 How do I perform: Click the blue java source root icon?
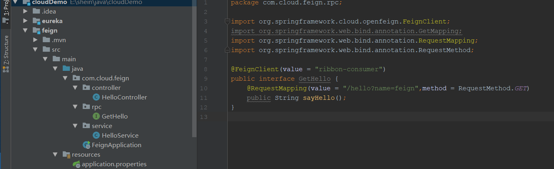coord(66,68)
